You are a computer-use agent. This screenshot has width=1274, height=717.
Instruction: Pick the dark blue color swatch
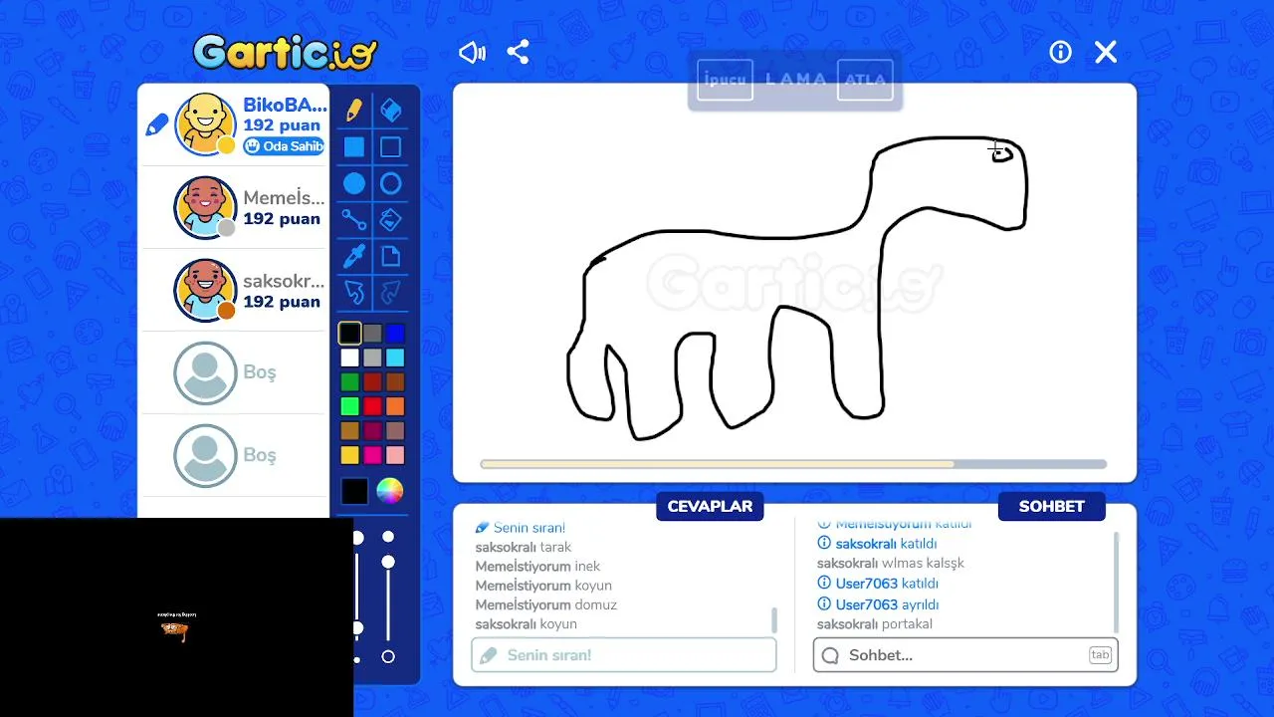[x=395, y=334]
